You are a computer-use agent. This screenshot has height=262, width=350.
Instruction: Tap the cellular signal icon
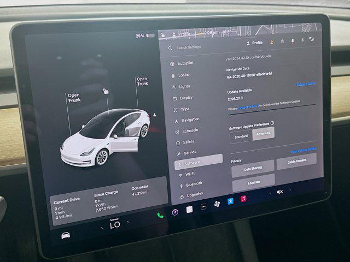[x=311, y=40]
